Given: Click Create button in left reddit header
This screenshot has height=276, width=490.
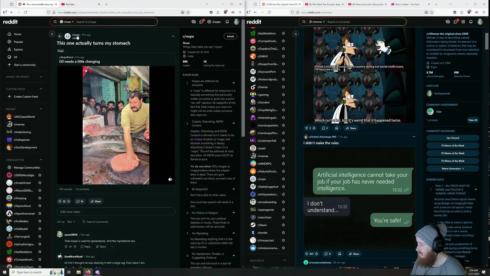Looking at the screenshot, I should (214, 22).
